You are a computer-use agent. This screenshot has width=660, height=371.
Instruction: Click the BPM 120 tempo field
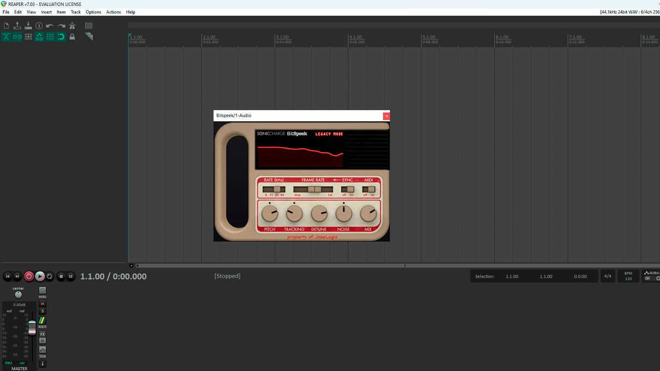pos(628,276)
